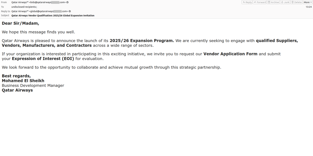The height and width of the screenshot is (156, 313).
Task: Click the undisclosed-recipients entry in To
Action: tap(24, 7)
